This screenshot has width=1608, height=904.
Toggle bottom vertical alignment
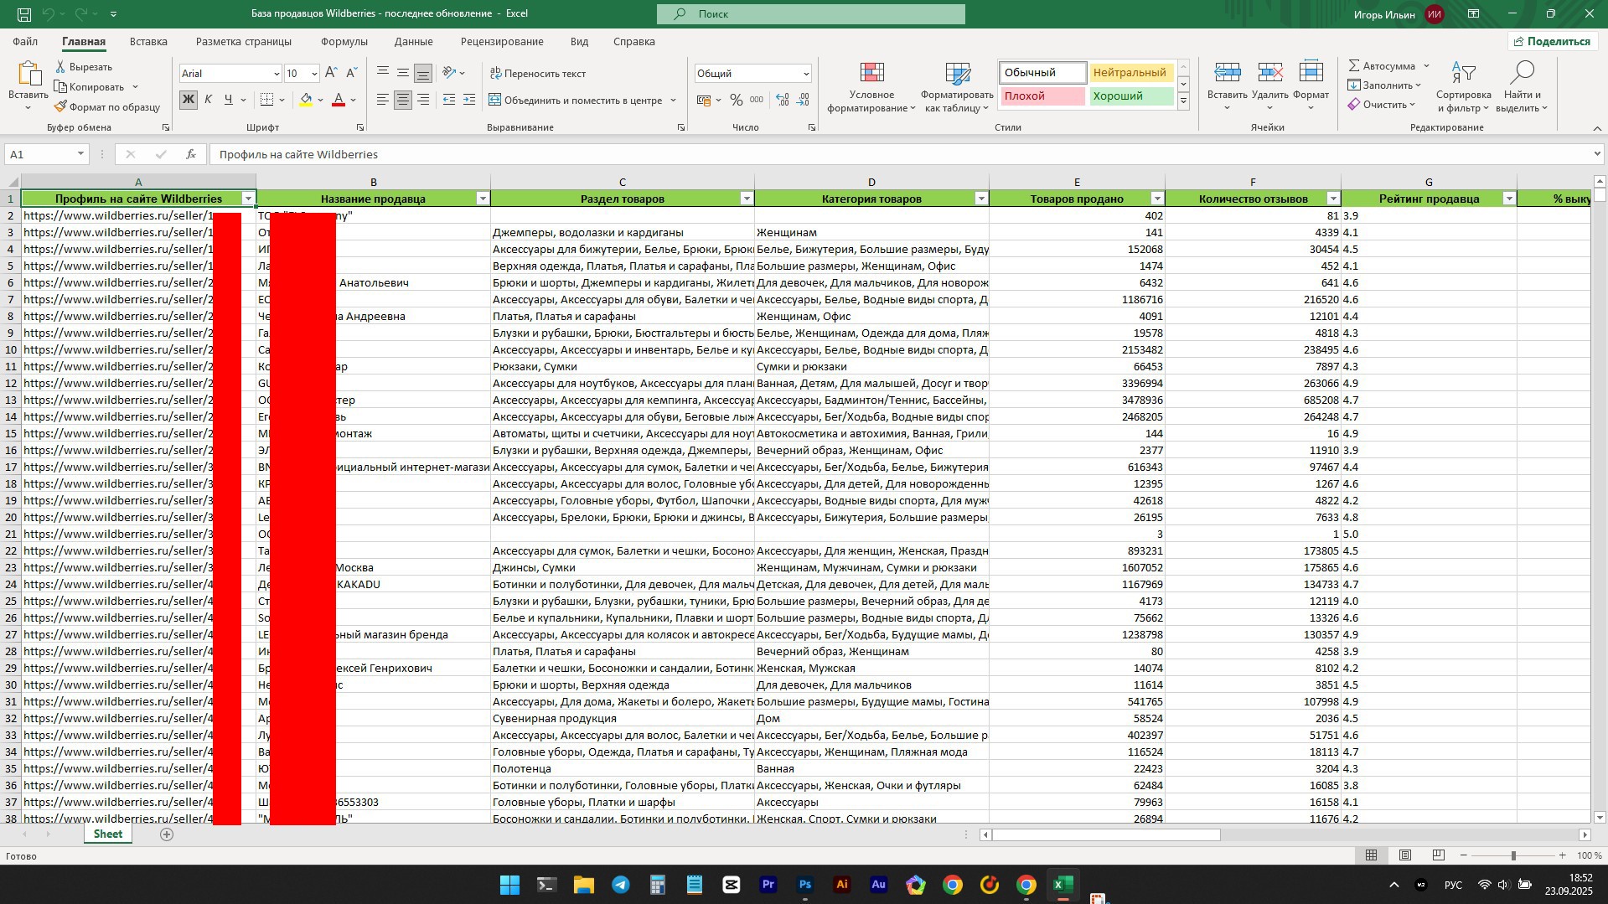point(423,74)
